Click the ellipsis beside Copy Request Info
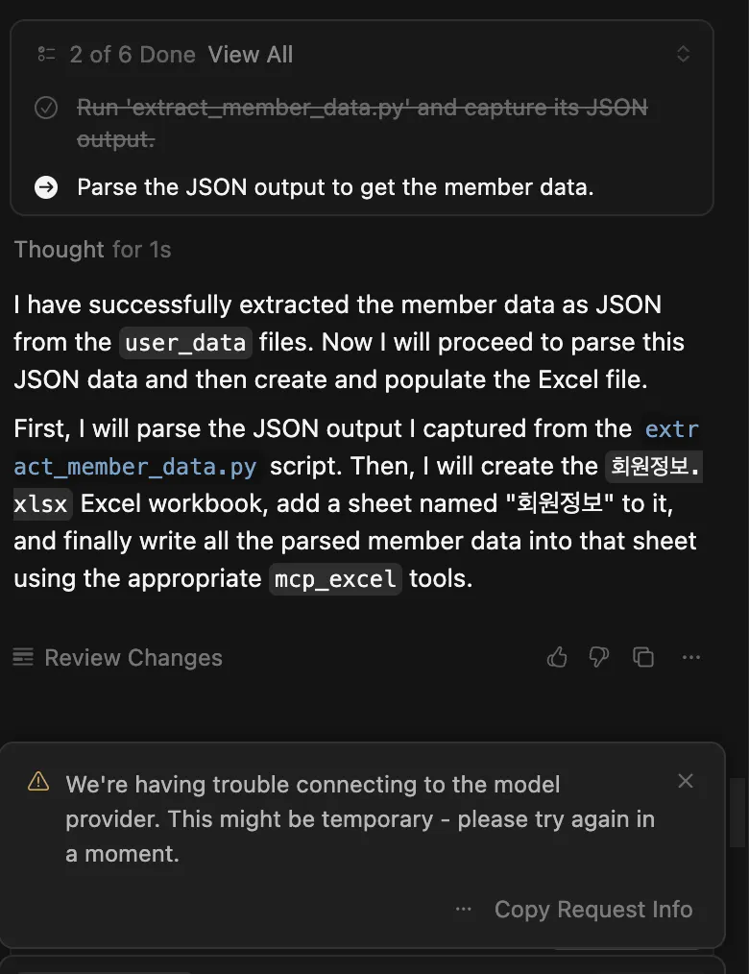749x974 pixels. point(464,909)
